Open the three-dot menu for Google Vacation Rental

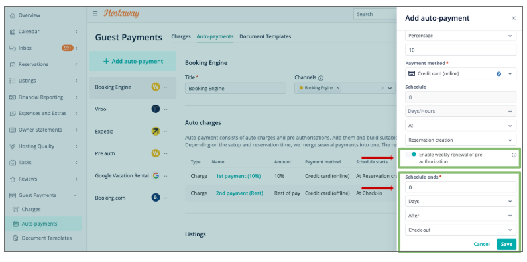[x=166, y=175]
